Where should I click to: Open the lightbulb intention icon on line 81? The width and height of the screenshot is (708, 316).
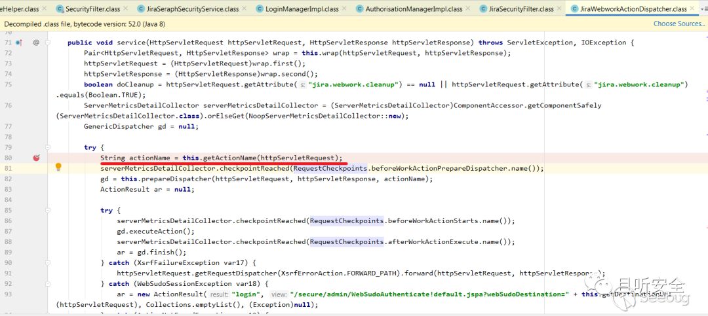58,167
